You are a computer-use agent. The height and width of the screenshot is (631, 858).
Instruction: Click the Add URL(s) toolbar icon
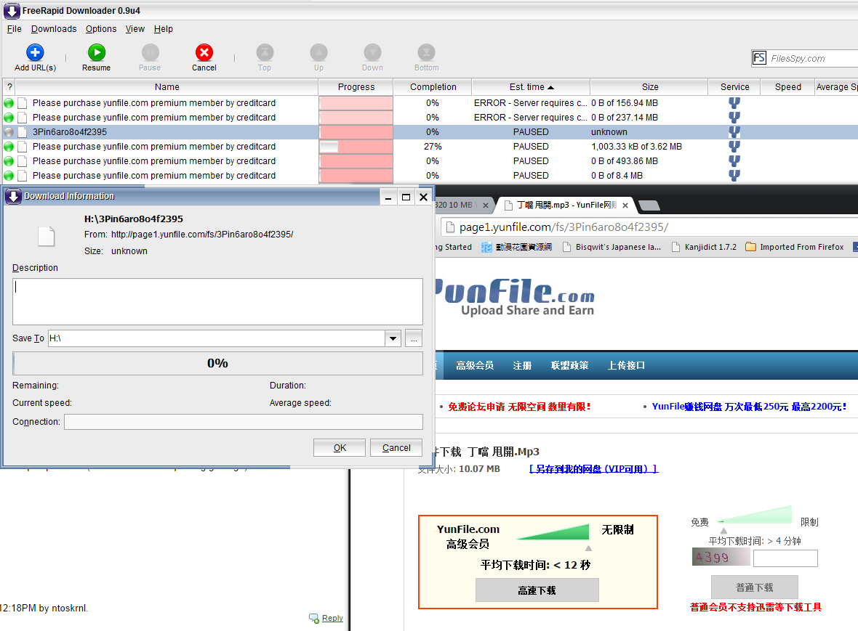click(x=35, y=52)
